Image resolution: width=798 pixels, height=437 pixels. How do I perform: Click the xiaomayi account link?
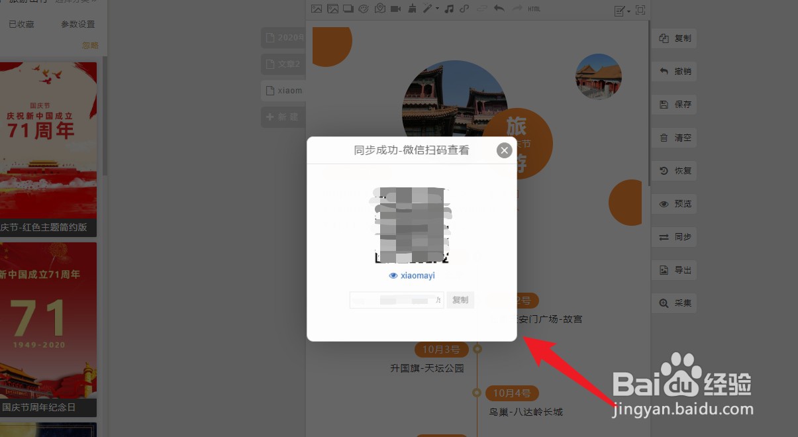click(x=418, y=275)
